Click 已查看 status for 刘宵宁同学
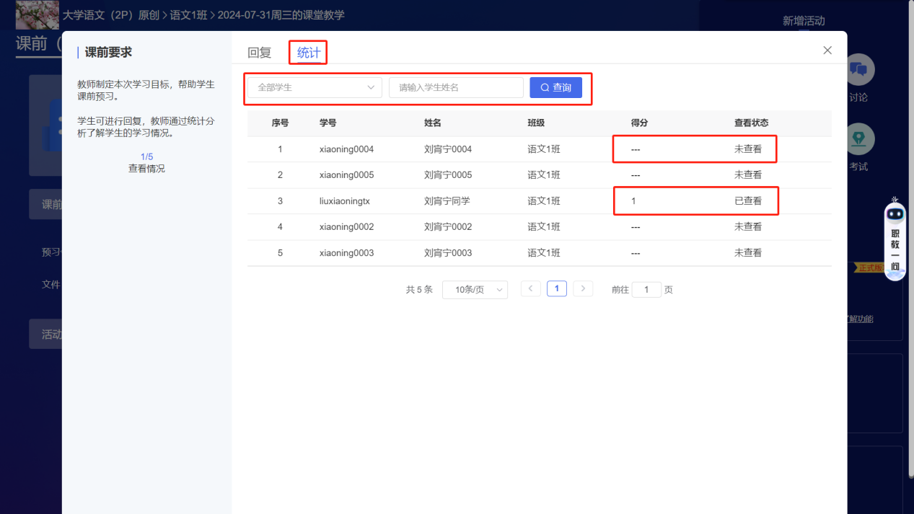Viewport: 914px width, 514px height. [749, 200]
